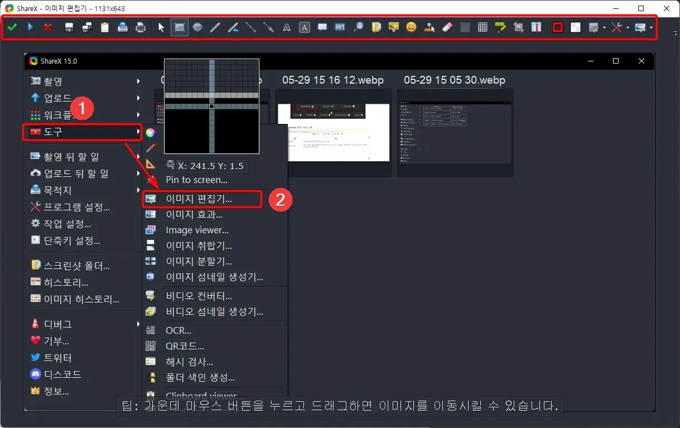
Task: Click the toolbar overflow chevron
Action: [x=676, y=32]
